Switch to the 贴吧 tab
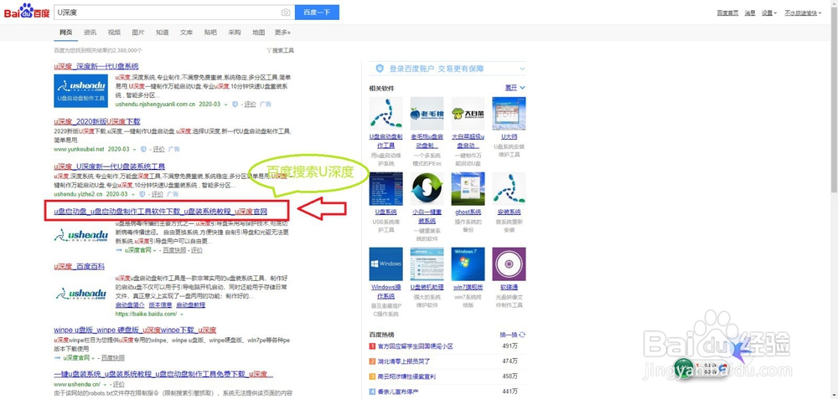The height and width of the screenshot is (399, 838). (x=210, y=33)
